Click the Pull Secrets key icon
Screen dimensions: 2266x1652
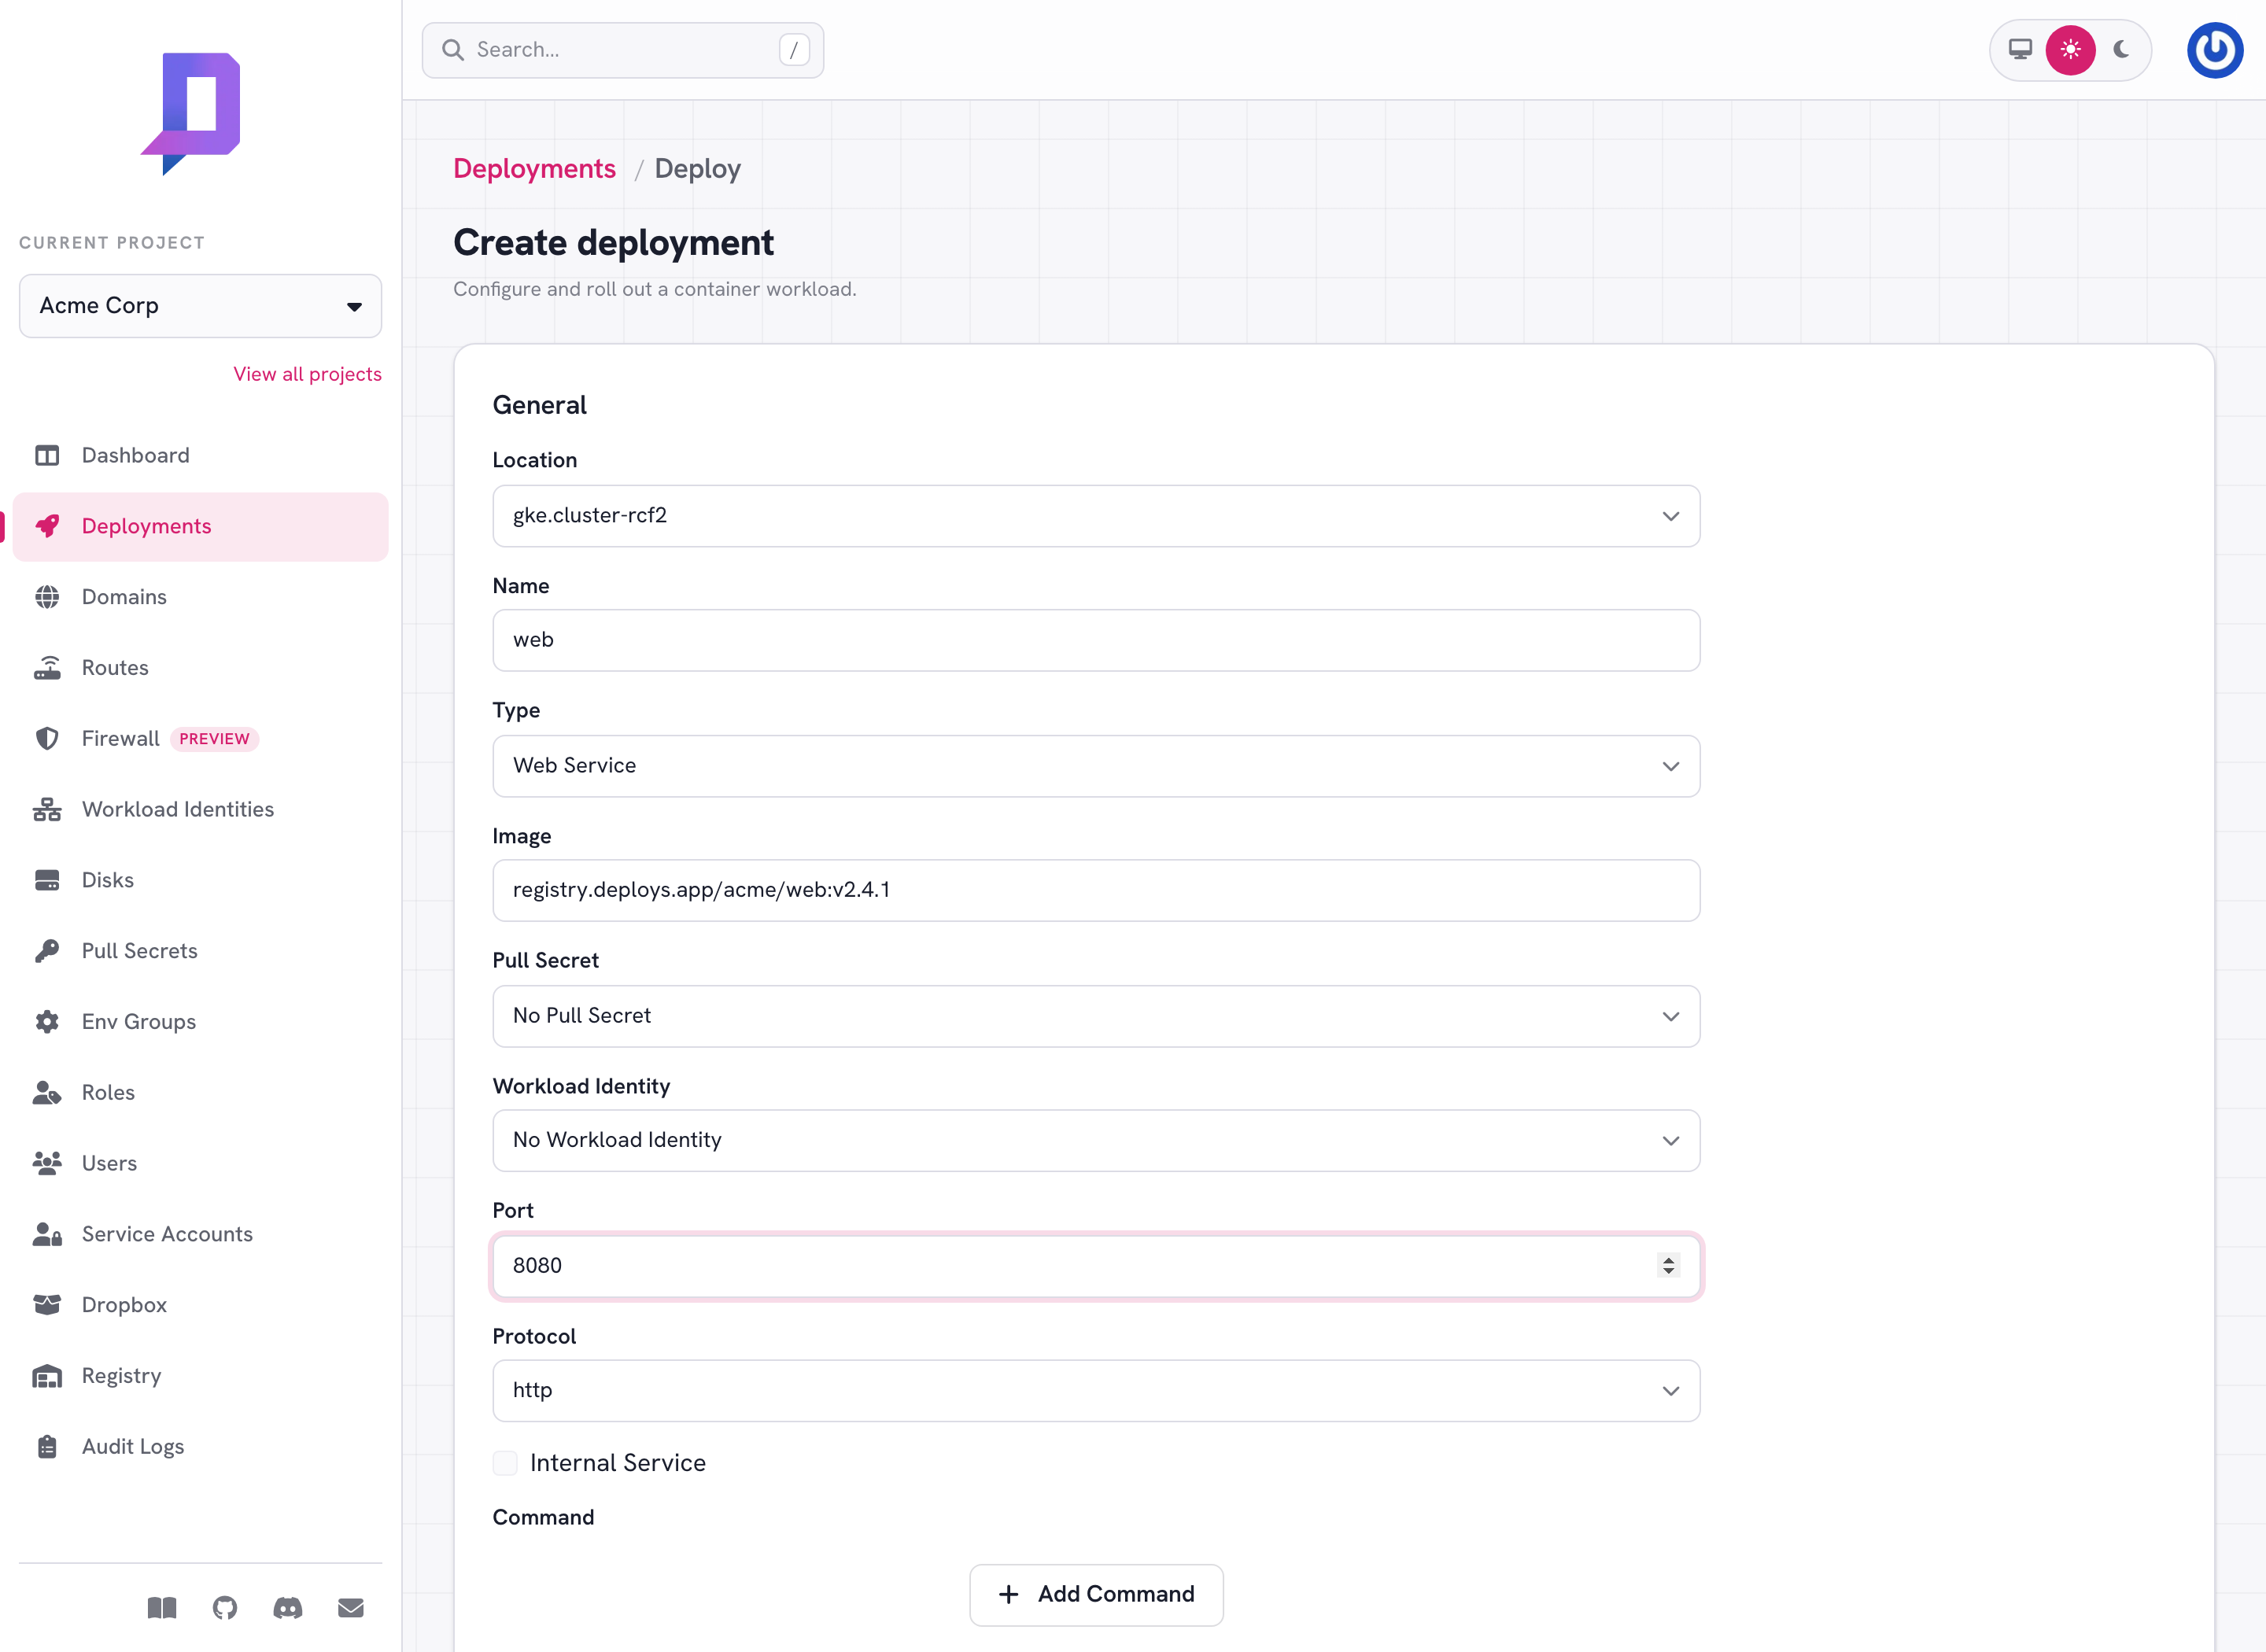47,951
